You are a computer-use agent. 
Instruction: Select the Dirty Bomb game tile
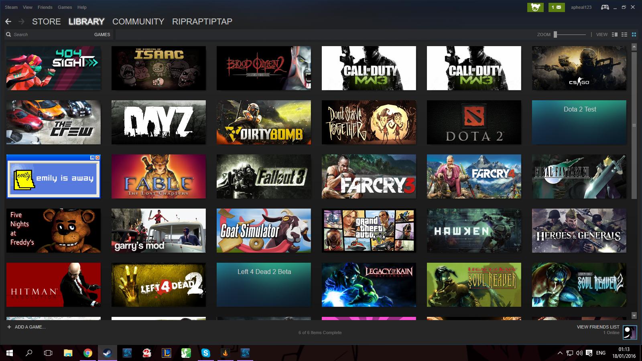click(x=264, y=122)
